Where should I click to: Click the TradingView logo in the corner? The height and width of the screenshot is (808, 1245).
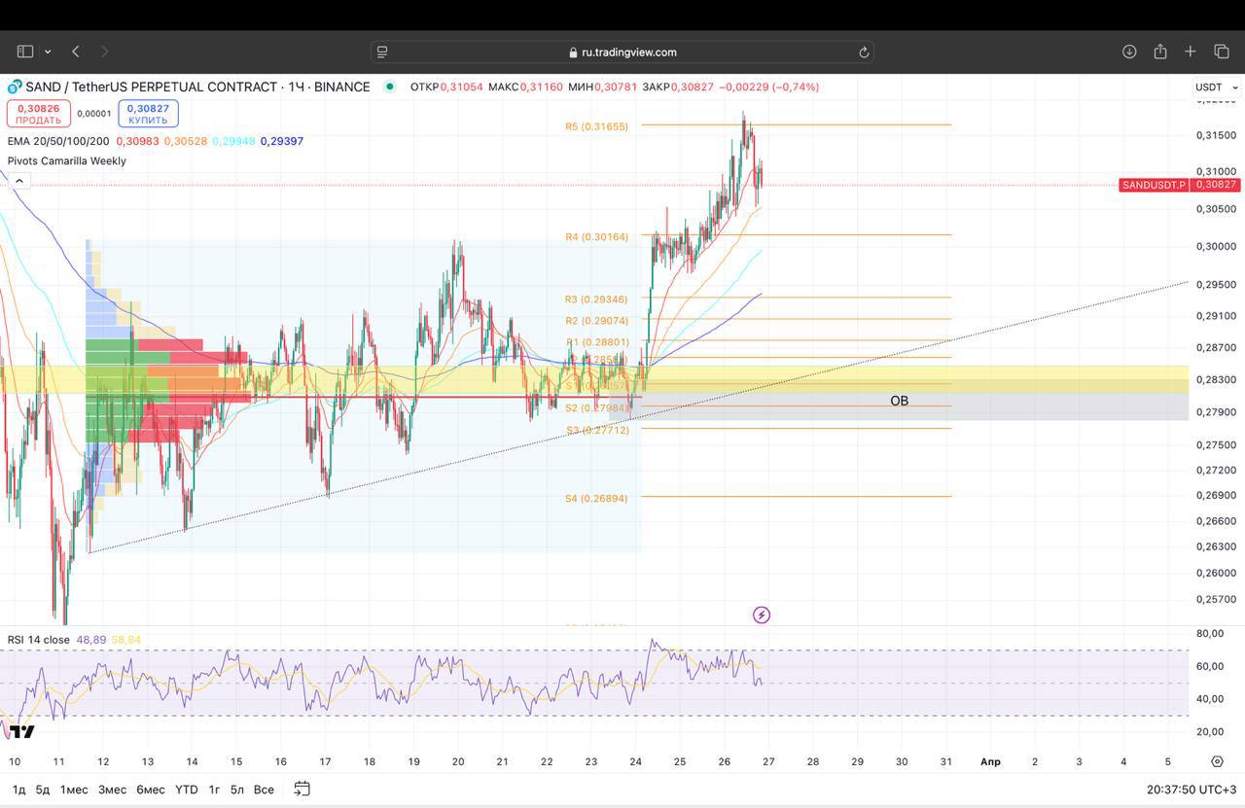(22, 732)
